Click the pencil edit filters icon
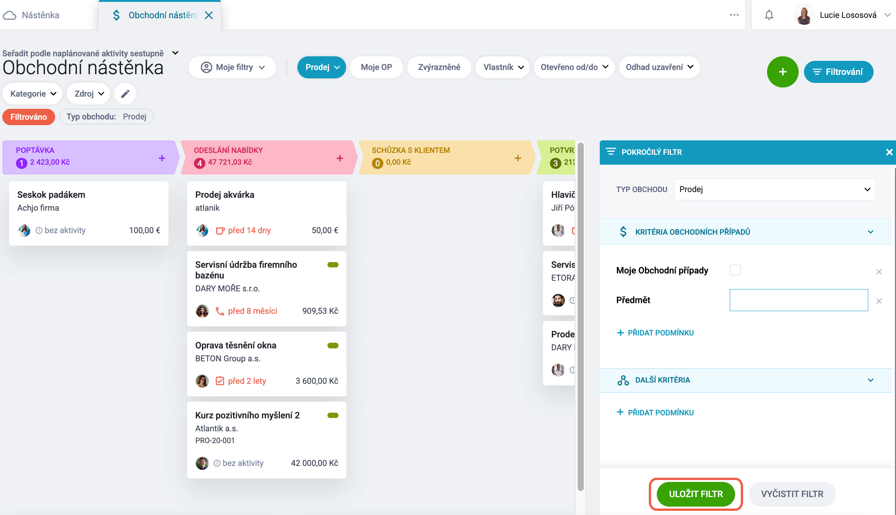This screenshot has width=896, height=515. [x=125, y=94]
